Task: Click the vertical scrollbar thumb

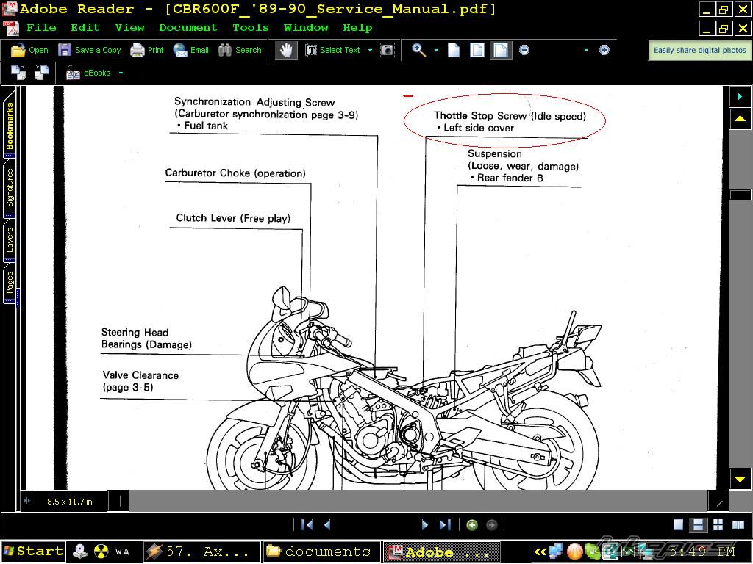Action: (740, 195)
